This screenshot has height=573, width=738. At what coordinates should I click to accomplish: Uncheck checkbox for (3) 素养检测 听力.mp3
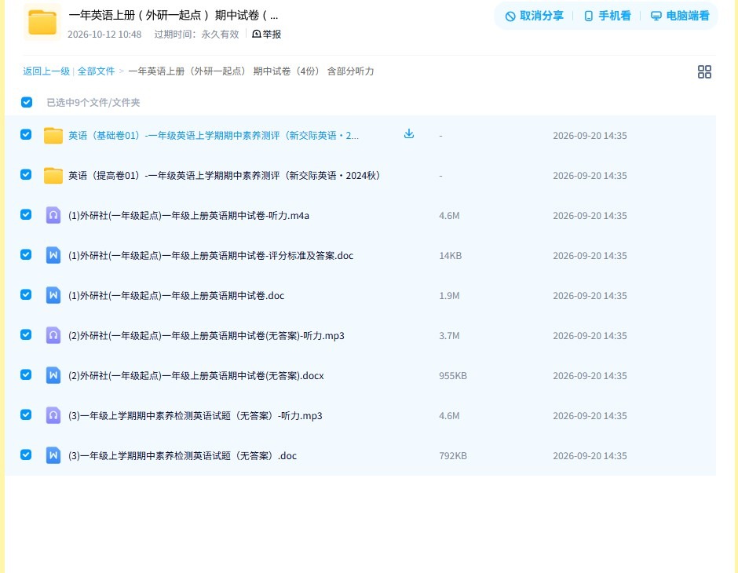point(26,414)
